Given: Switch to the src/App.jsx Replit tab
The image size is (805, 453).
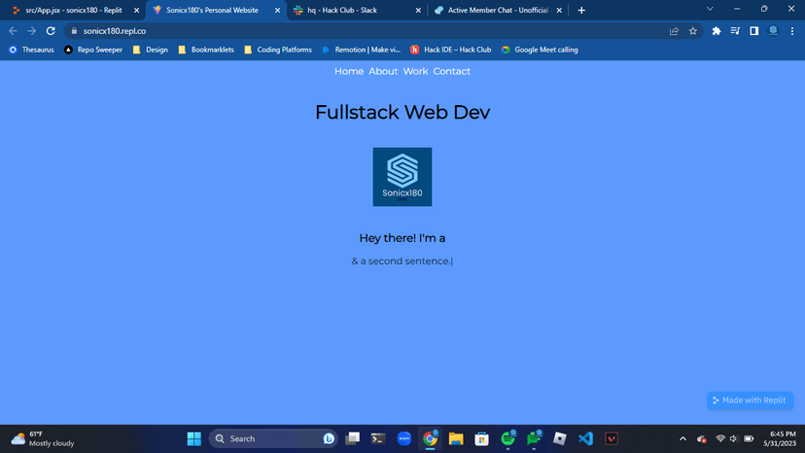Looking at the screenshot, I should [x=73, y=10].
